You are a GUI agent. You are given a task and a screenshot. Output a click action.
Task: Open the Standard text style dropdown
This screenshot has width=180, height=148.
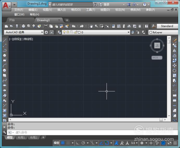167,26
